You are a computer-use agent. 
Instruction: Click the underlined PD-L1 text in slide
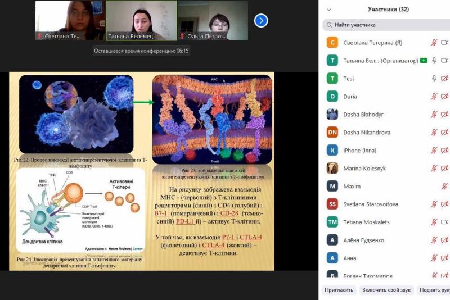186,221
